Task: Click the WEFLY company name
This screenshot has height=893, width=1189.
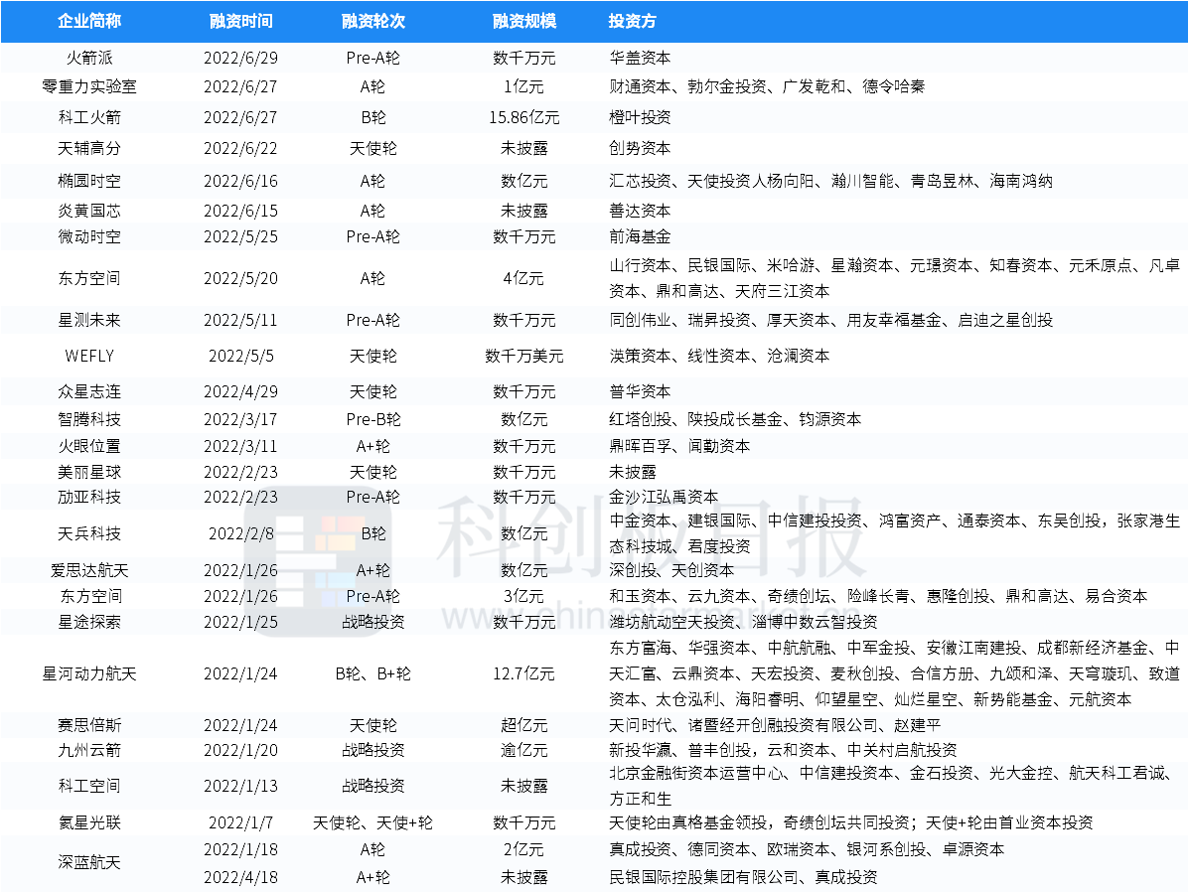Action: (89, 356)
